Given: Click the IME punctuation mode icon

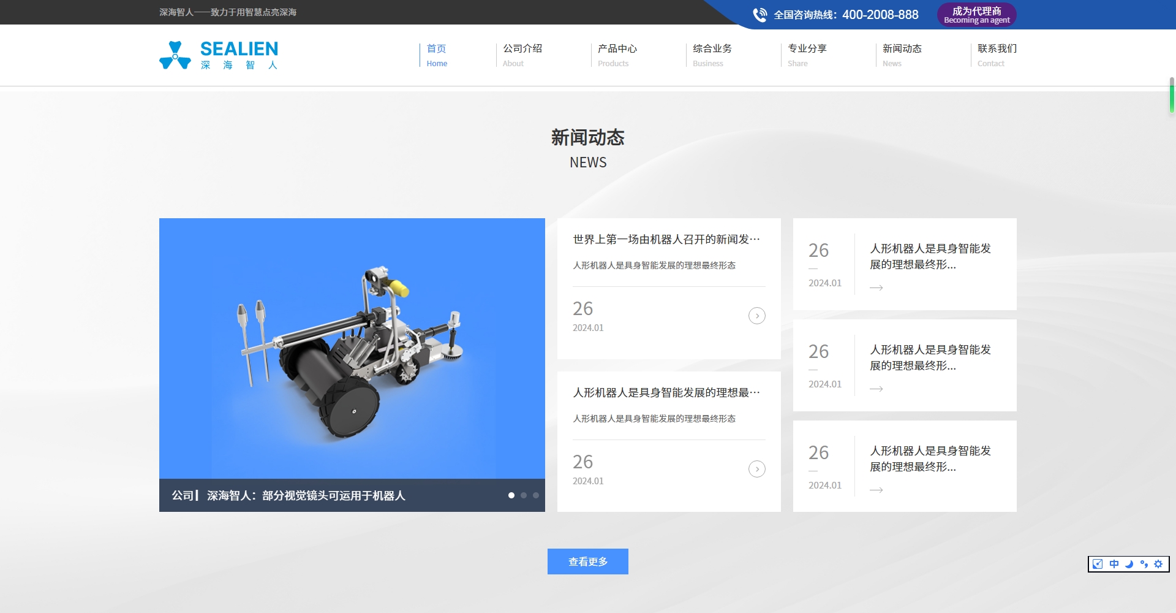Looking at the screenshot, I should tap(1144, 564).
